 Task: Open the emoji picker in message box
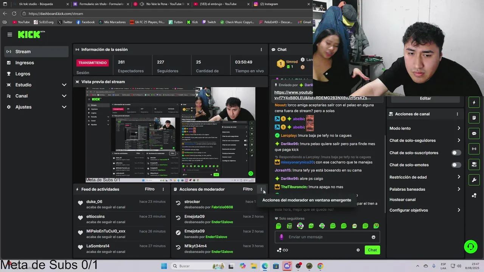[374, 237]
